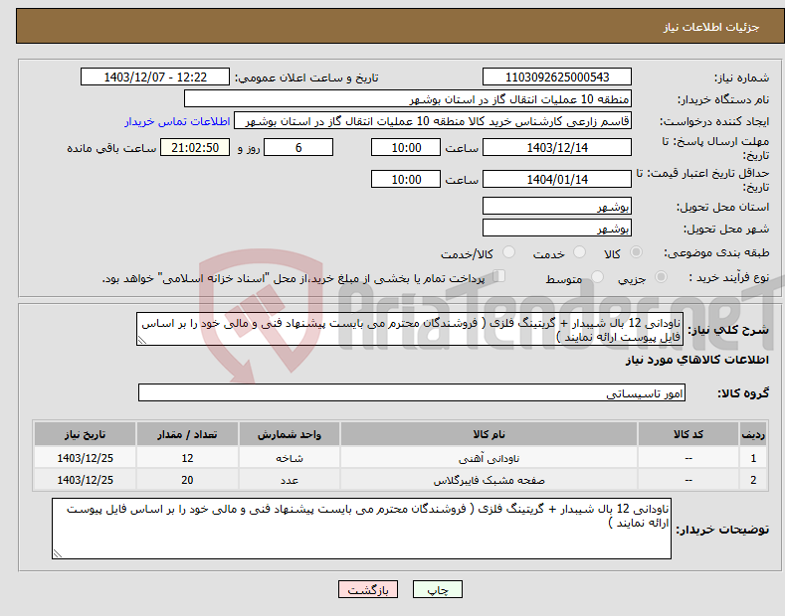Click the عدد unit cell
The height and width of the screenshot is (616, 785).
click(x=290, y=480)
